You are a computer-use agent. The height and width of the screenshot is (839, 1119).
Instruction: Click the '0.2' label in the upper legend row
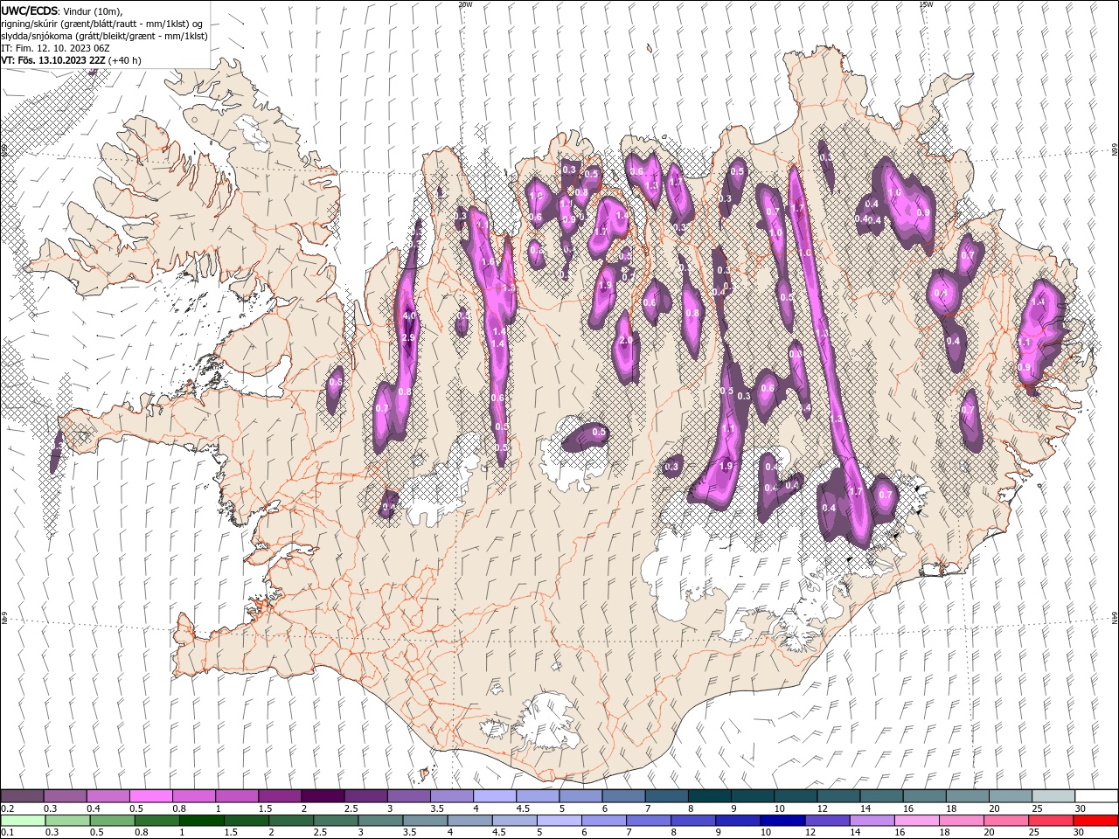[x=7, y=808]
